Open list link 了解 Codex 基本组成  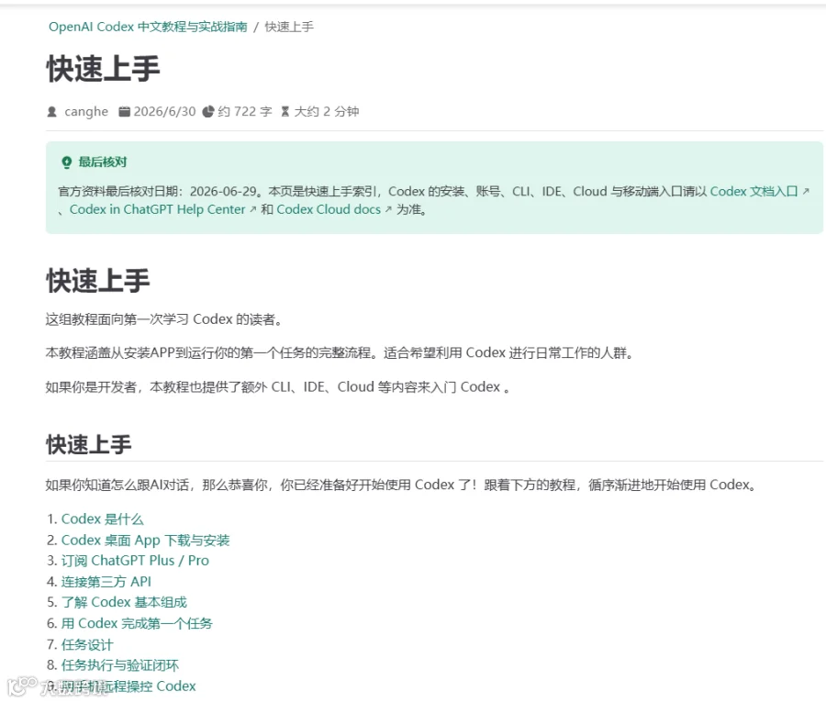[124, 602]
